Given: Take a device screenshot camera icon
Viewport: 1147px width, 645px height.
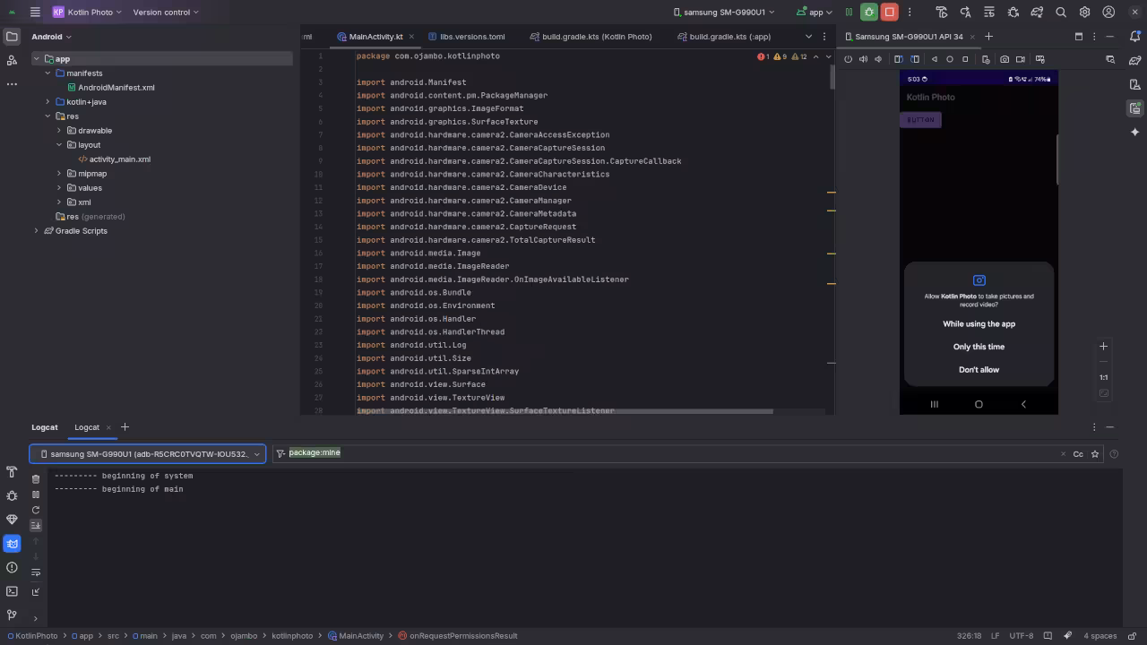Looking at the screenshot, I should click(1005, 59).
